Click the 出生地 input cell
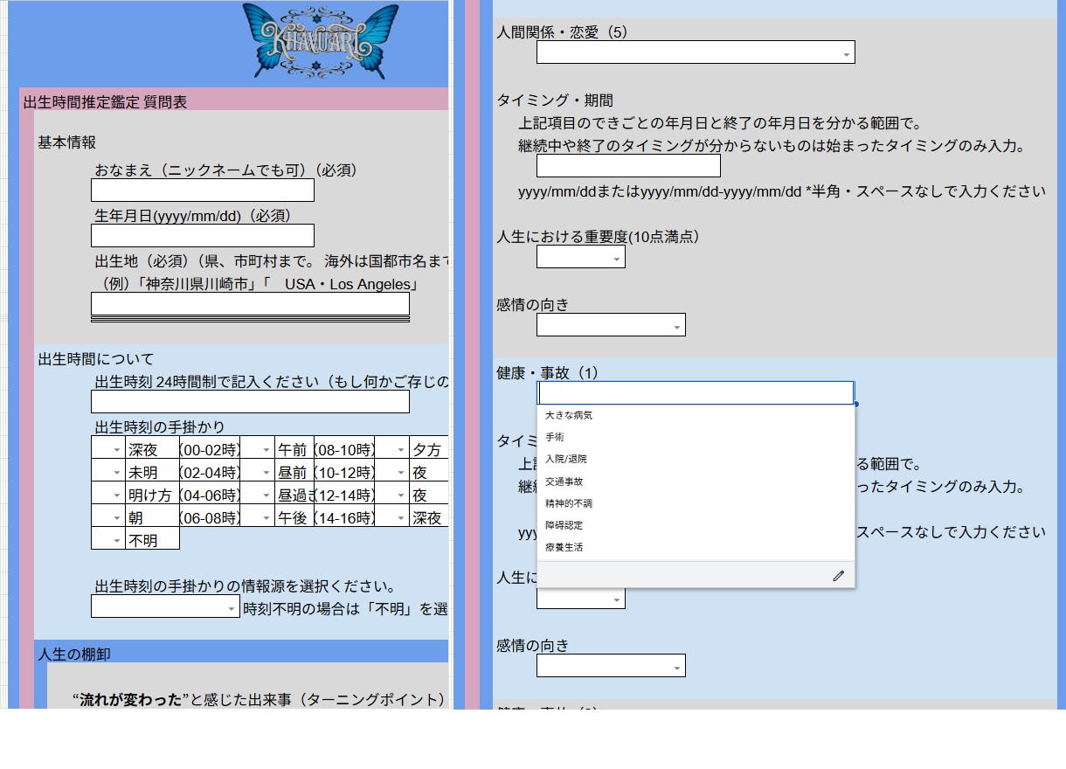The width and height of the screenshot is (1066, 769). pyautogui.click(x=250, y=303)
